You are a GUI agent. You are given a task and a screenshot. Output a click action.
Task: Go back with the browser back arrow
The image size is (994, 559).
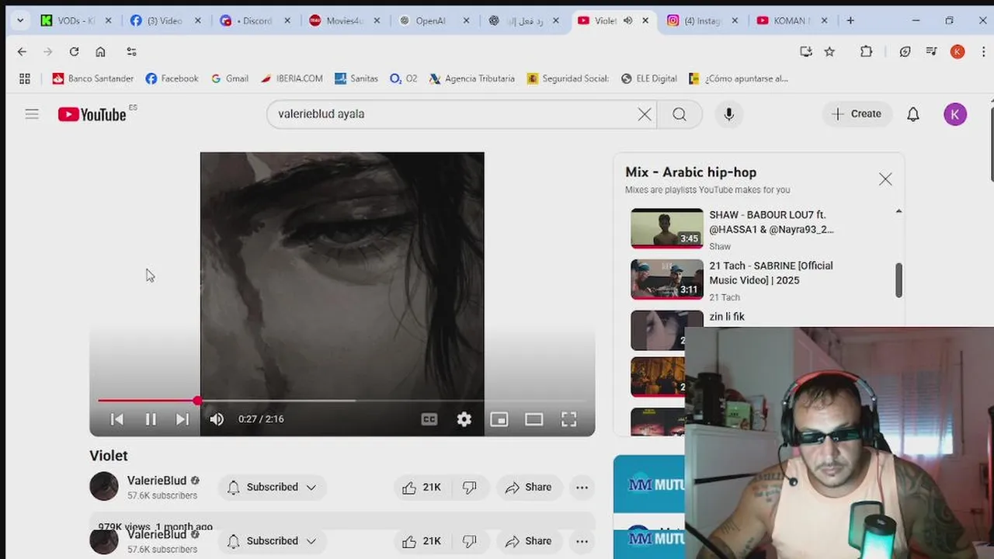point(22,51)
